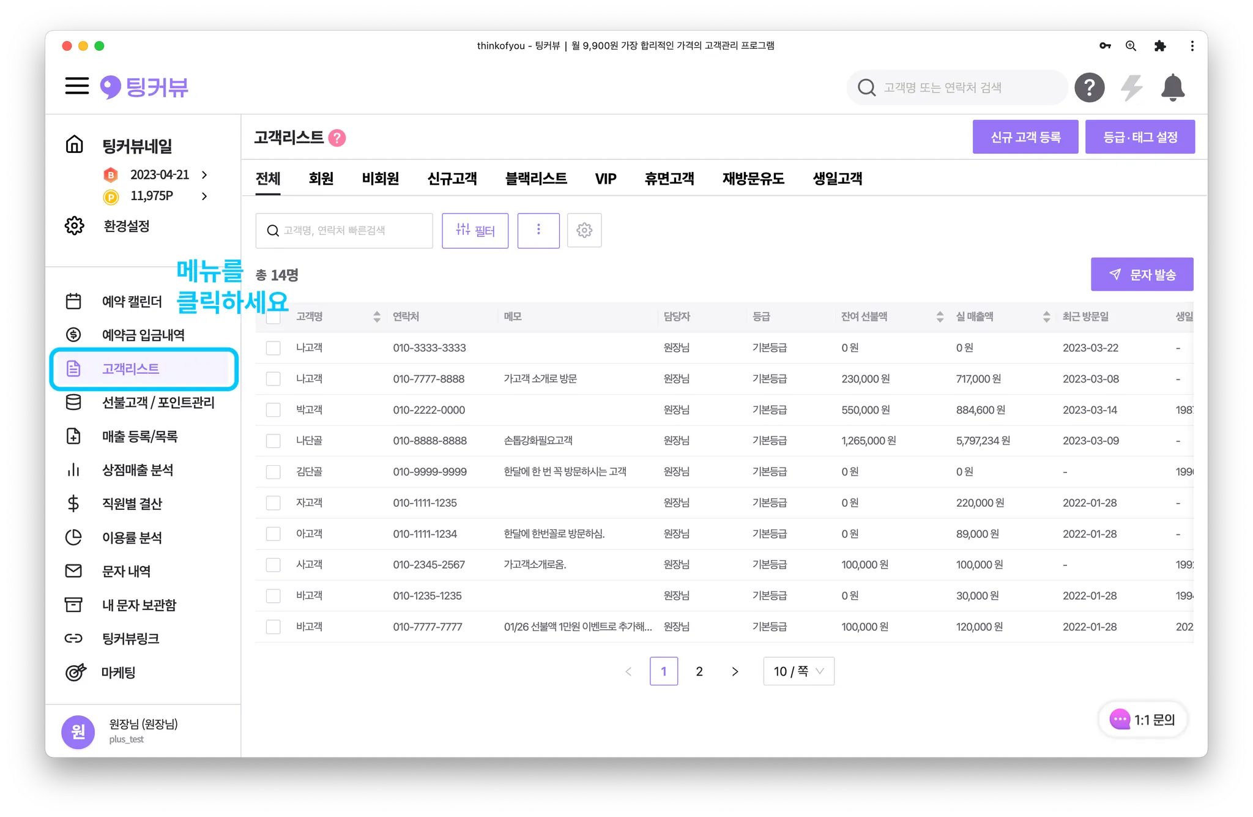Open the 10 / 쪽 page size dropdown
The image size is (1253, 817).
click(x=798, y=671)
